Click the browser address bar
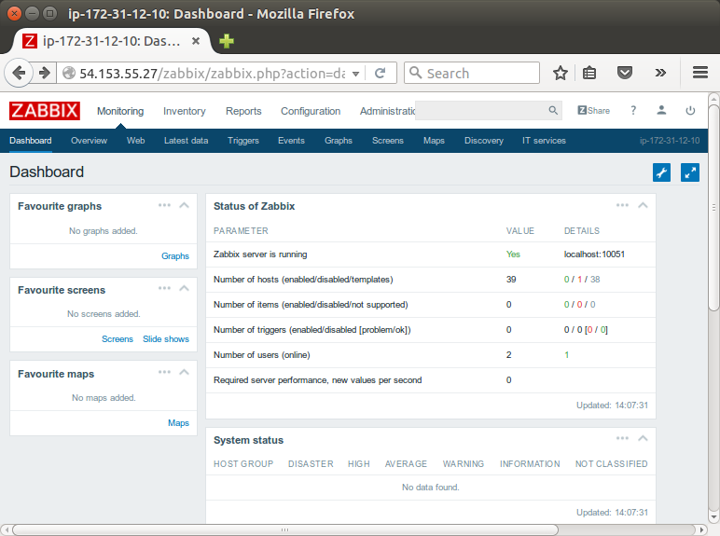The width and height of the screenshot is (720, 536). [x=211, y=73]
